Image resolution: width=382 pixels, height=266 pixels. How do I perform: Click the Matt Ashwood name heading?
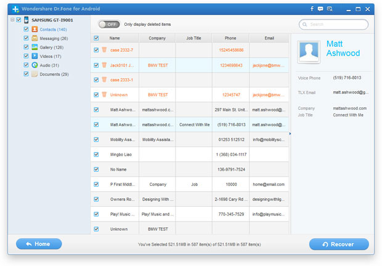[x=343, y=49]
